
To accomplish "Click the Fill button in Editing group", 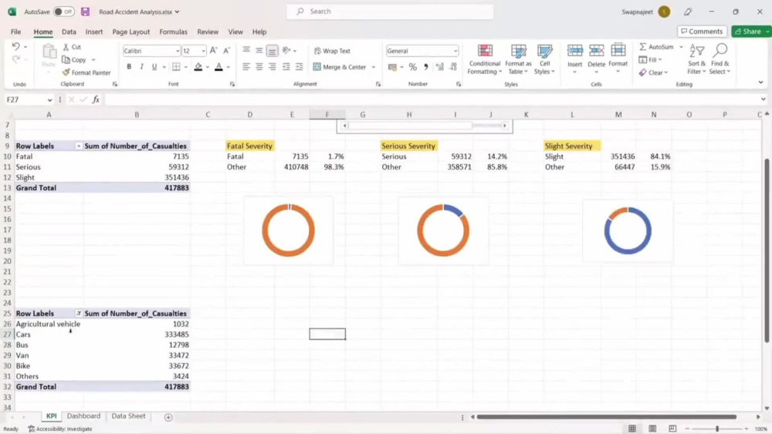I will (650, 59).
